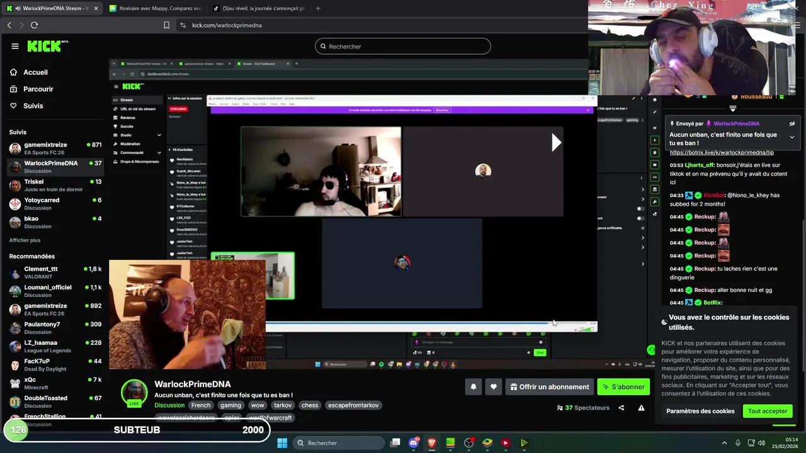Viewport: 806px width, 453px height.
Task: Select the chess tag
Action: pyautogui.click(x=310, y=405)
